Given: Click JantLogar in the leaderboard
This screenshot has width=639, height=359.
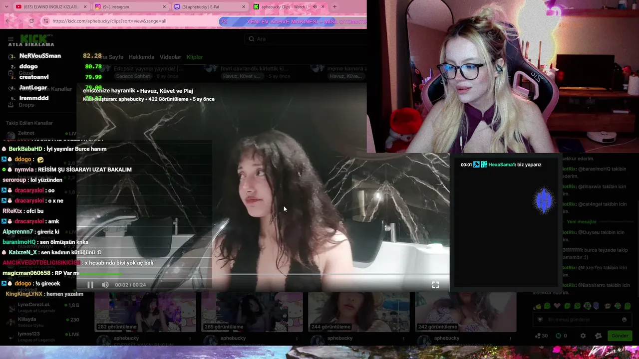Looking at the screenshot, I should [33, 88].
